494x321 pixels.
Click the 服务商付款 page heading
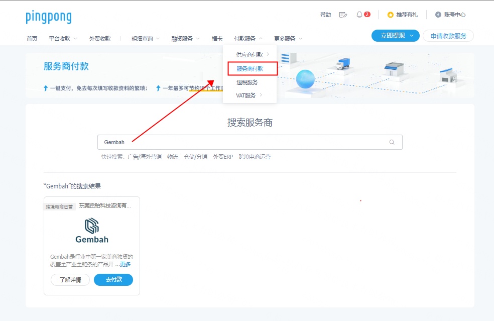click(x=66, y=66)
